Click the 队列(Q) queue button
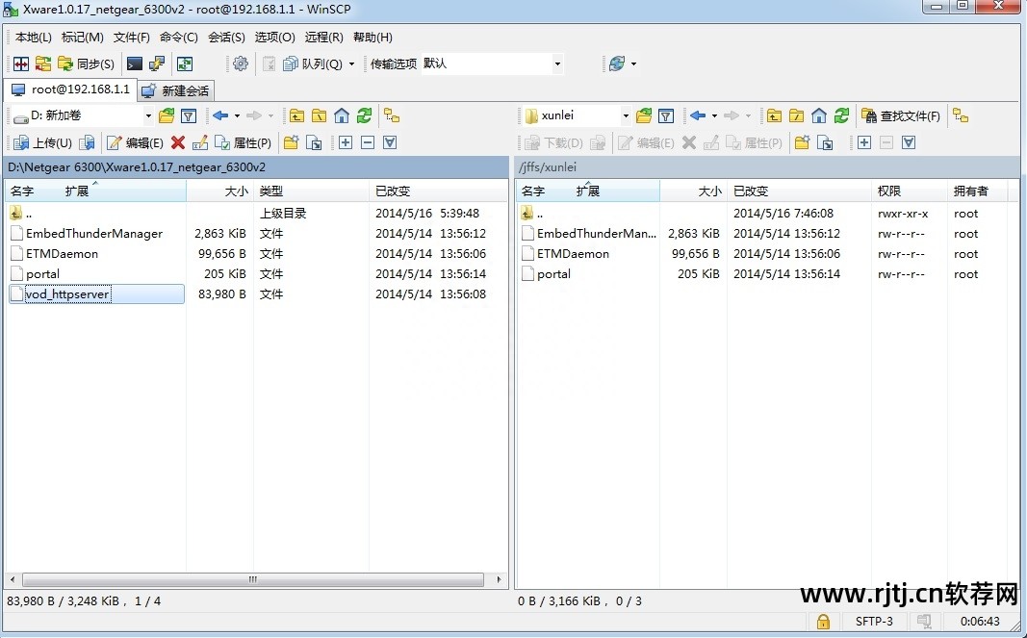Screen dimensions: 1027x638 pyautogui.click(x=313, y=64)
